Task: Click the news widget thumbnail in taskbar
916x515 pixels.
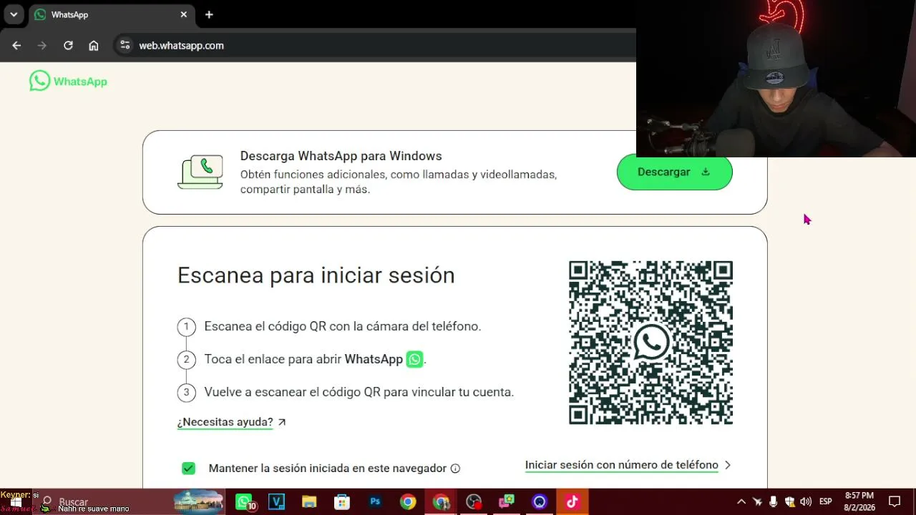Action: (199, 502)
